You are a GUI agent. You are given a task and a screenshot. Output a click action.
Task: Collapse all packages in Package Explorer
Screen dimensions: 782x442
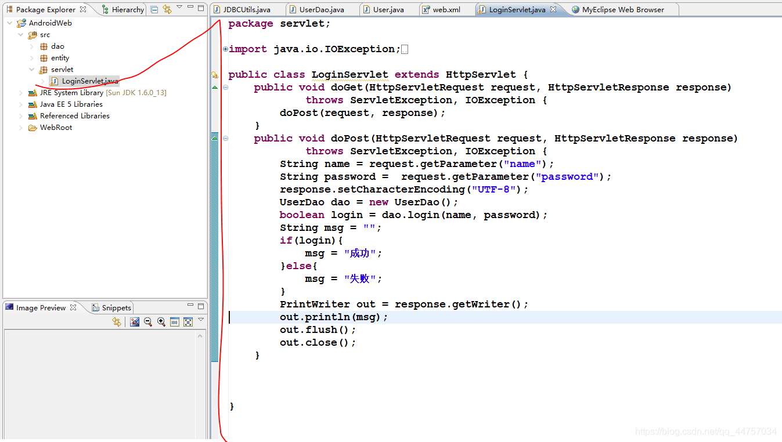[x=154, y=9]
